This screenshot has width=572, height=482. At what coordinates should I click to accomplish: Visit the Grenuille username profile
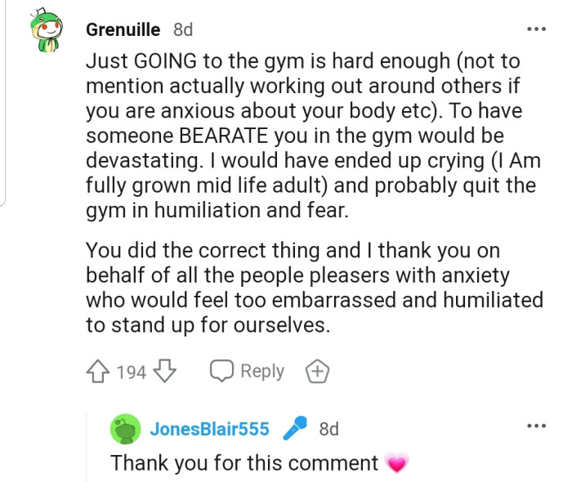[x=125, y=30]
